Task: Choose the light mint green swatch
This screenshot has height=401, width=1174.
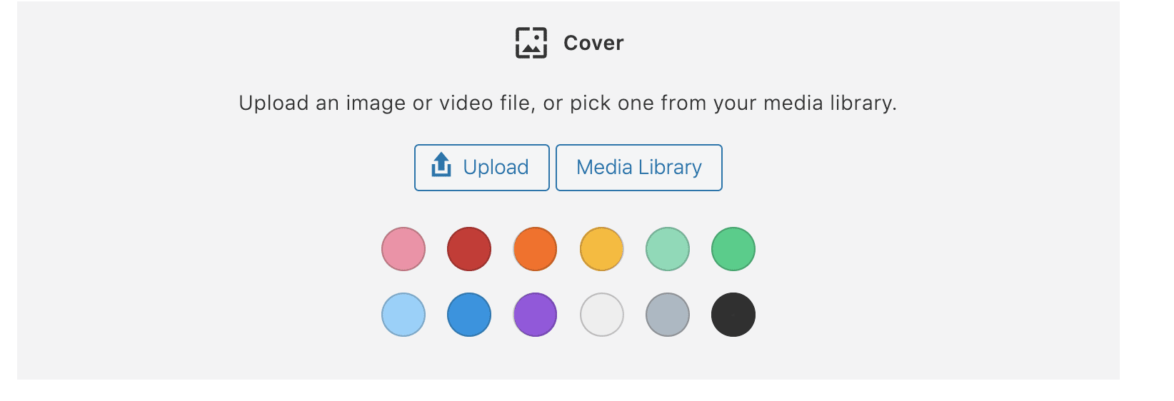Action: tap(668, 249)
